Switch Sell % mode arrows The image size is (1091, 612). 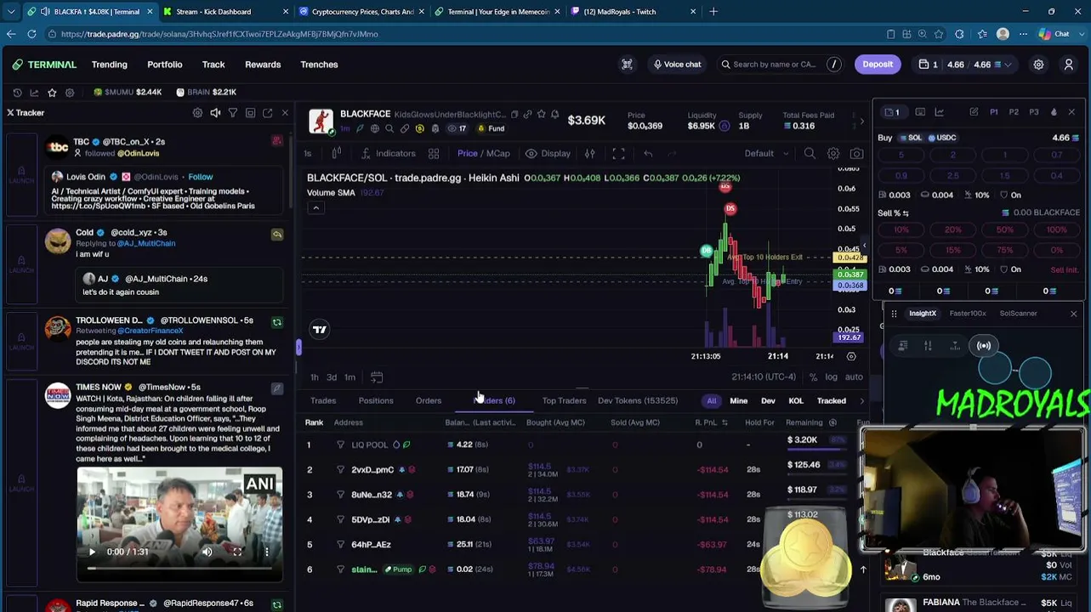click(906, 213)
